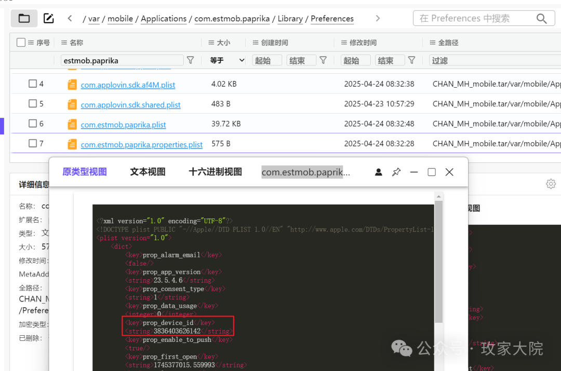The image size is (561, 371).
Task: Switch to 十六进制视图 tab
Action: click(216, 172)
